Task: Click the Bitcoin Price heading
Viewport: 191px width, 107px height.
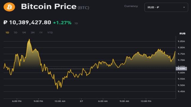Action: [49, 7]
